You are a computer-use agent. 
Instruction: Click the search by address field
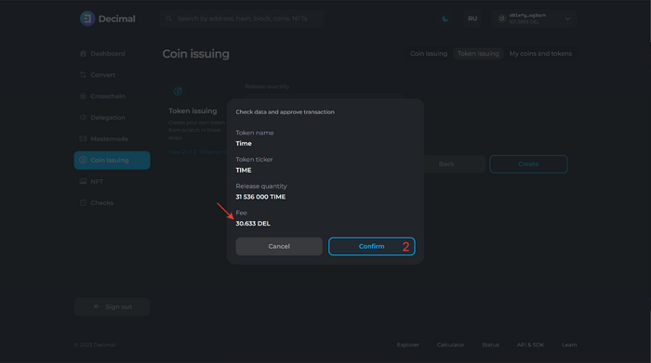point(243,19)
